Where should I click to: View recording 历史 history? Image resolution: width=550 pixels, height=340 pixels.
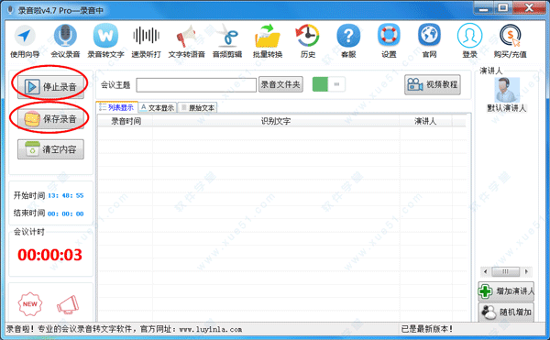pyautogui.click(x=308, y=41)
